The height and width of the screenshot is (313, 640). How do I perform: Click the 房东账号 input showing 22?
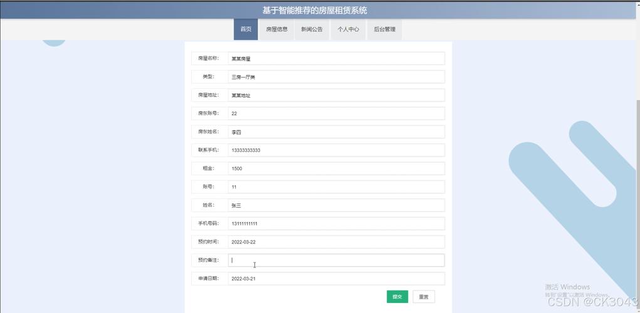[x=337, y=113]
